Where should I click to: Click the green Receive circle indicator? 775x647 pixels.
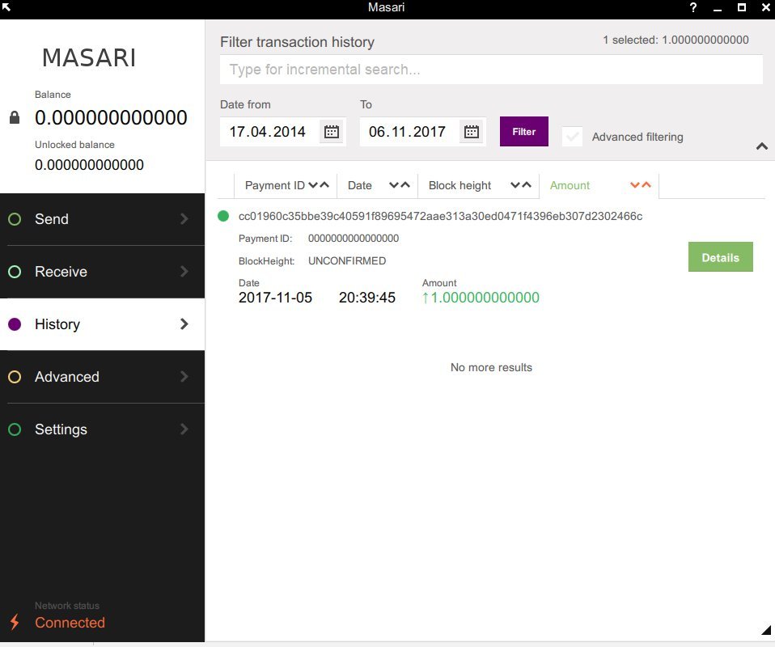point(15,272)
